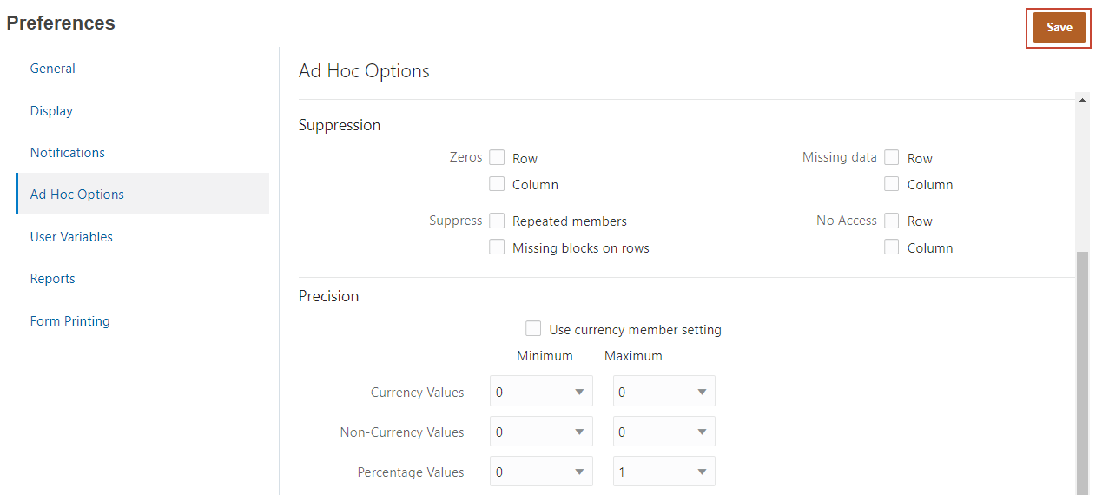Image resolution: width=1109 pixels, height=495 pixels.
Task: Enable Use currency member setting
Action: pyautogui.click(x=533, y=329)
